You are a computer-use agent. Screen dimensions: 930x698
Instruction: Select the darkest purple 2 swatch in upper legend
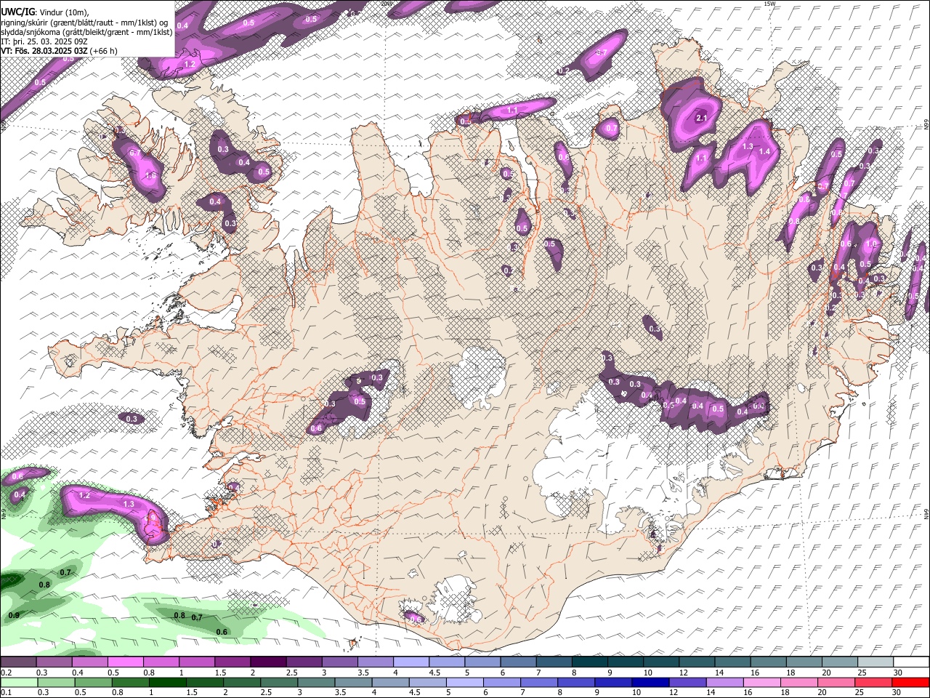click(267, 662)
